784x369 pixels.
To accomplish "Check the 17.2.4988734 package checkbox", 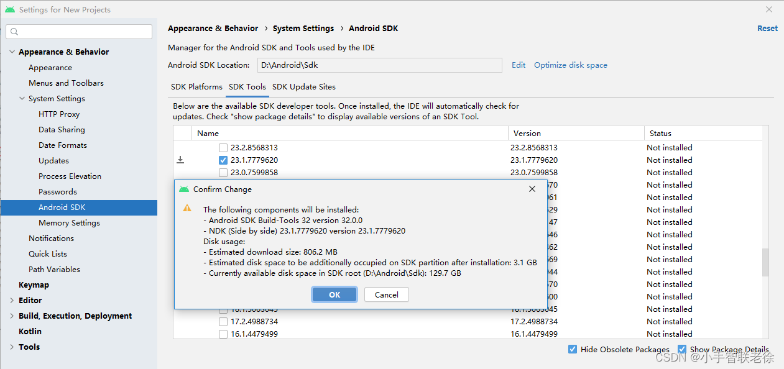I will [x=223, y=322].
